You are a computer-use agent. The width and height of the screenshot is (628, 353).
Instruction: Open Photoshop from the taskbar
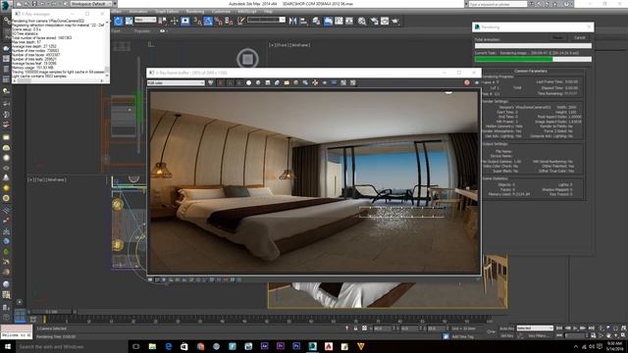click(296, 346)
